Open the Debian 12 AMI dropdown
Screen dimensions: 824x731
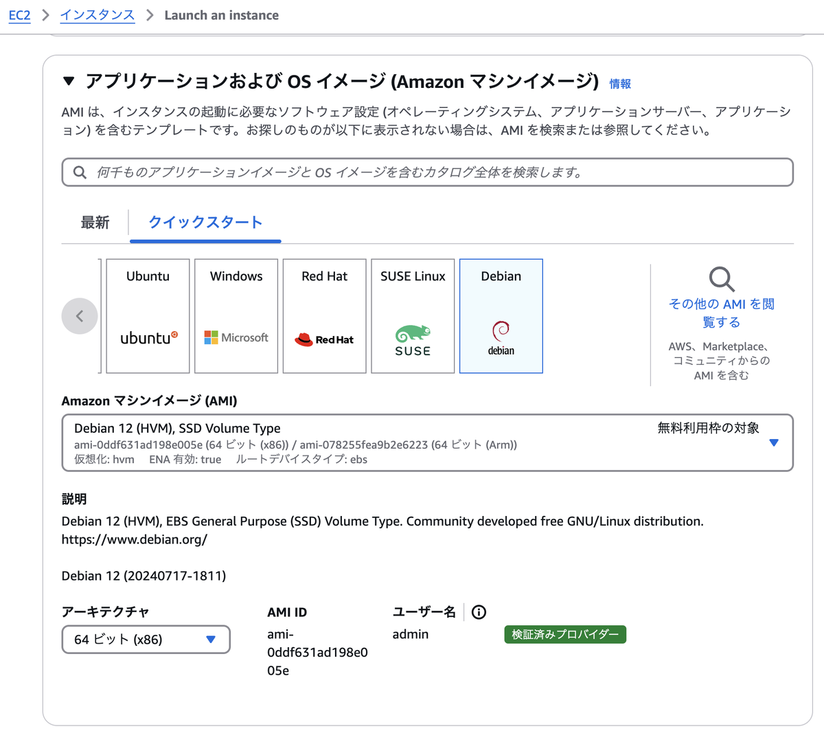point(428,442)
